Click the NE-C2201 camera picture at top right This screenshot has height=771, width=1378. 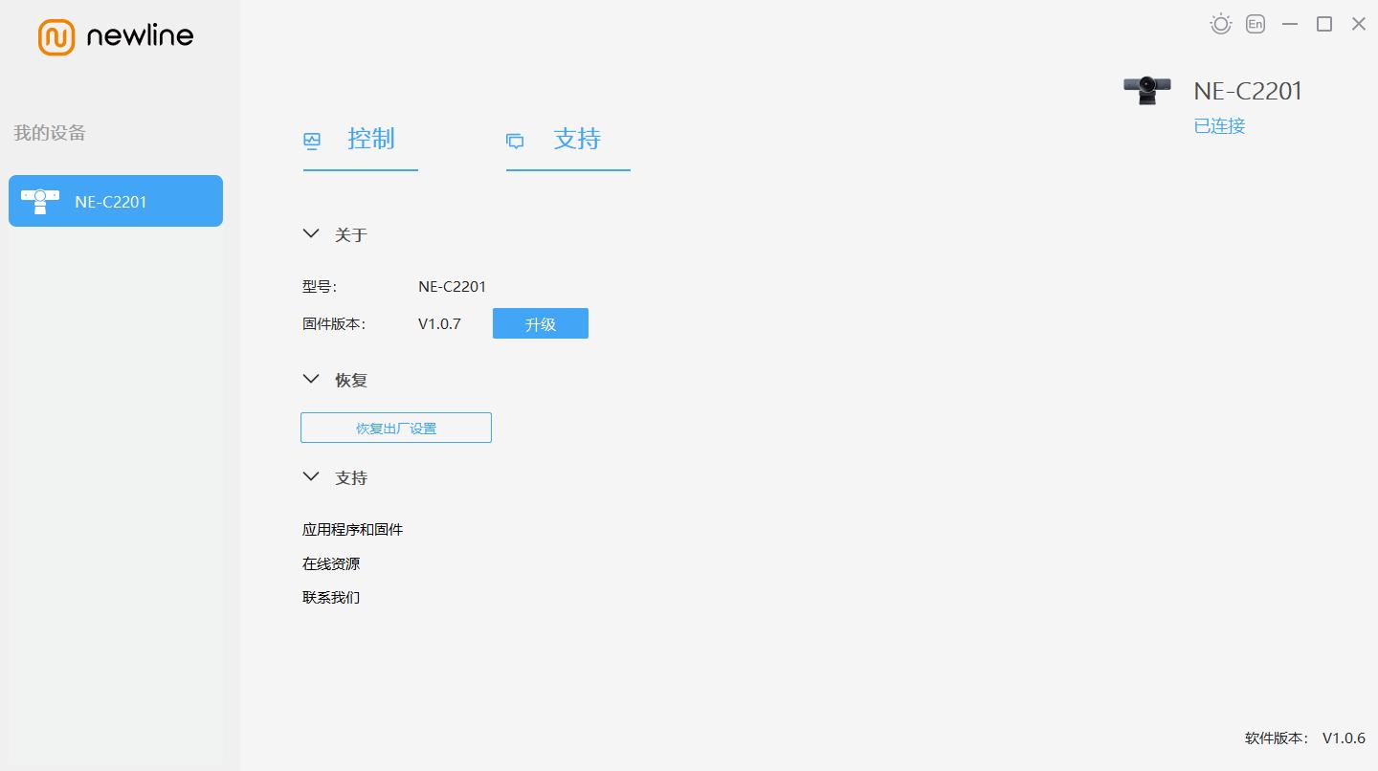[x=1146, y=89]
